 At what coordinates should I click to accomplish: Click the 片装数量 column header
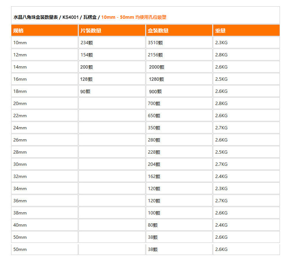point(91,31)
